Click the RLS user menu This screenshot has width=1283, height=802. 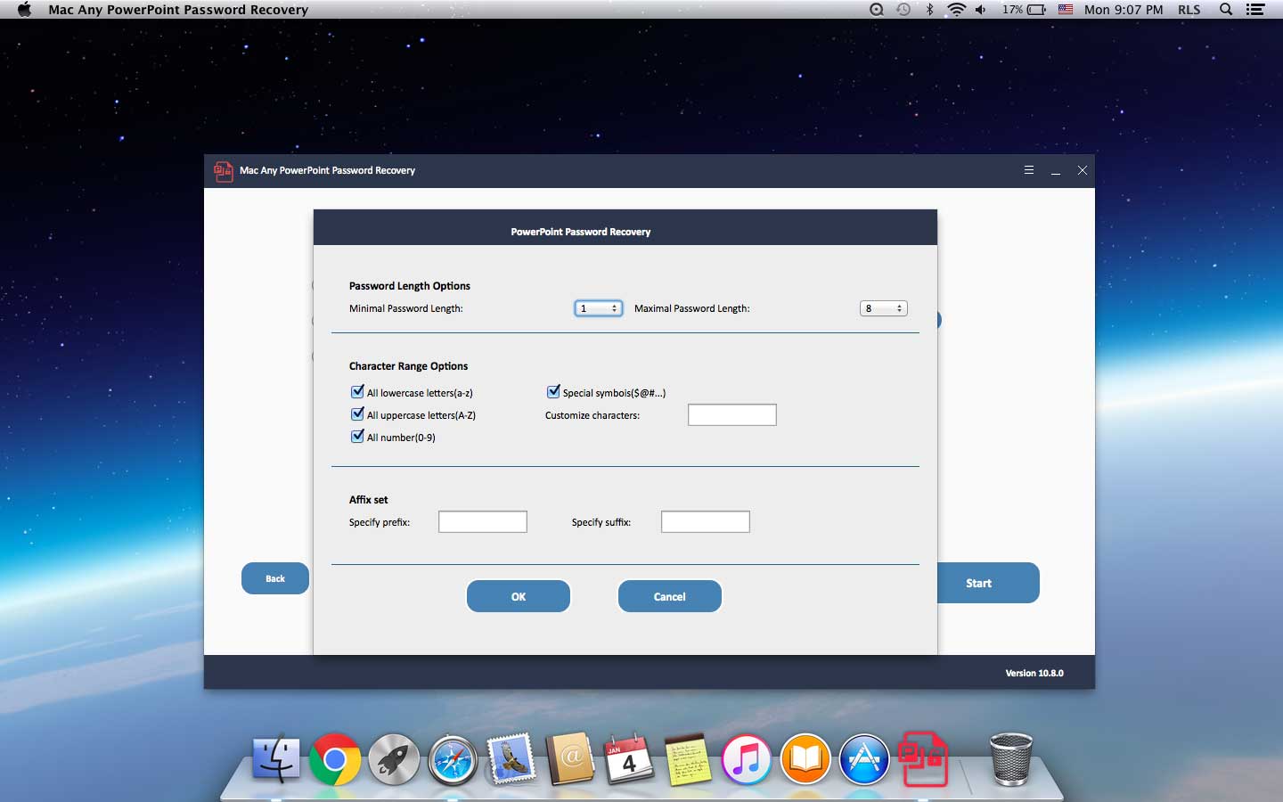(x=1189, y=10)
